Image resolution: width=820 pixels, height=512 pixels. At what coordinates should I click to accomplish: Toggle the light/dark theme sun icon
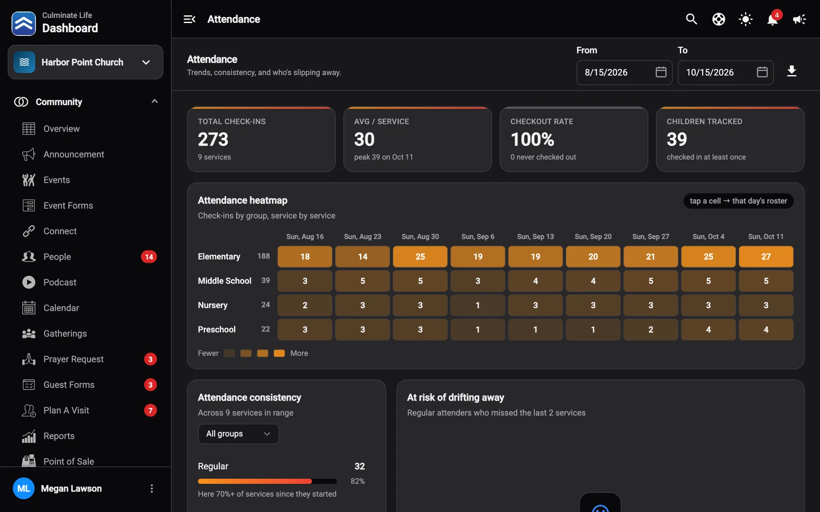[x=746, y=19]
